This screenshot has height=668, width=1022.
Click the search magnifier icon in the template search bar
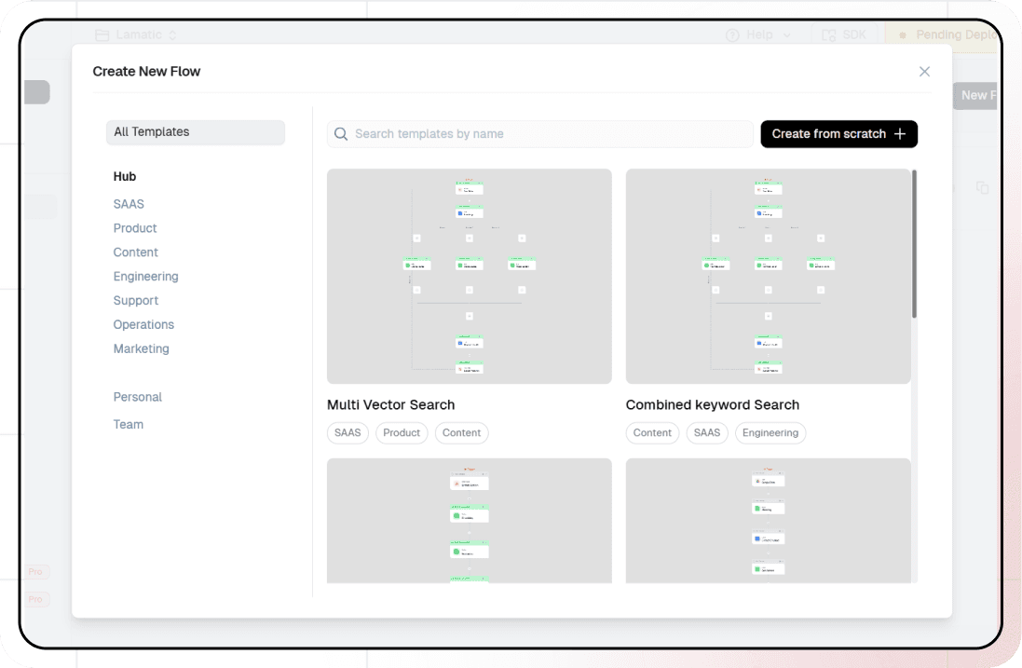(341, 134)
